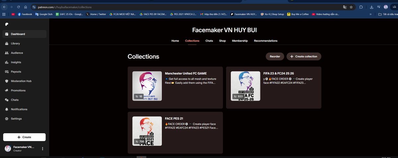The height and width of the screenshot is (158, 398).
Task: Click the Reorder button
Action: [275, 57]
